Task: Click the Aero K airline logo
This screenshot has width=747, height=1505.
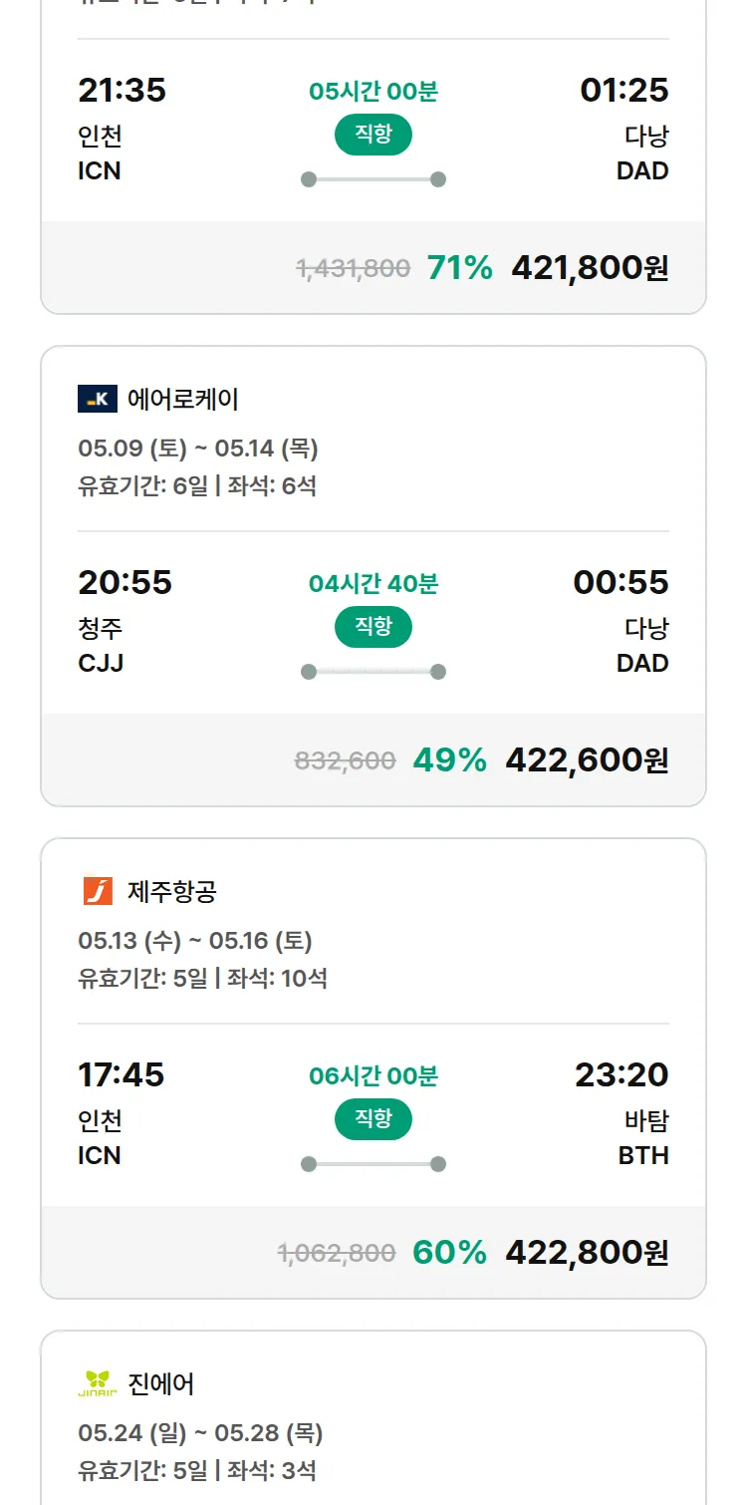Action: coord(98,400)
